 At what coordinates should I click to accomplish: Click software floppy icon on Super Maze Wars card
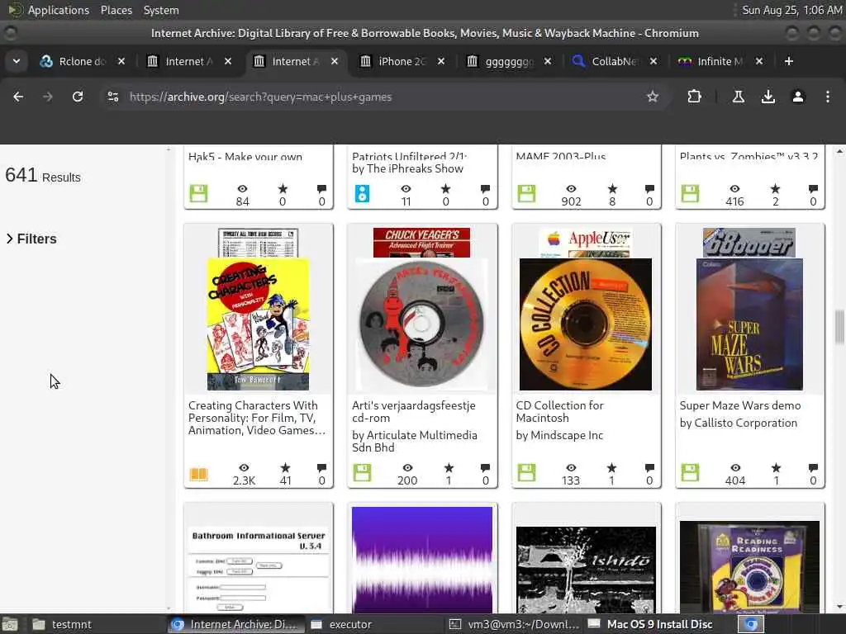click(x=690, y=473)
